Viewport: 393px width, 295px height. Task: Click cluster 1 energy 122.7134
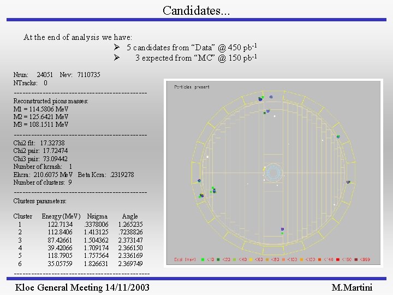click(60, 225)
